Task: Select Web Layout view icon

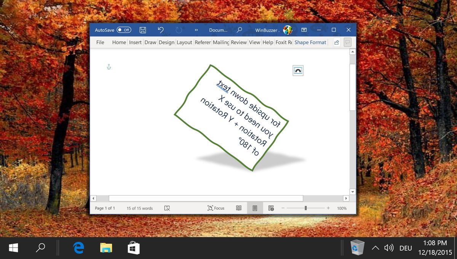Action: pos(271,208)
